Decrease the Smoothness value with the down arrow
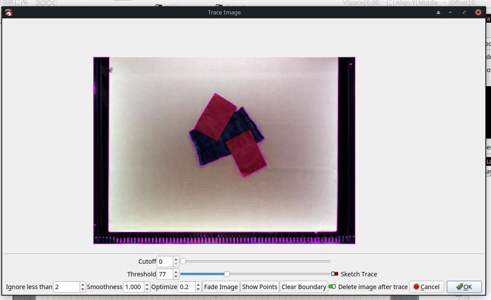Image resolution: width=491 pixels, height=300 pixels. pyautogui.click(x=147, y=290)
